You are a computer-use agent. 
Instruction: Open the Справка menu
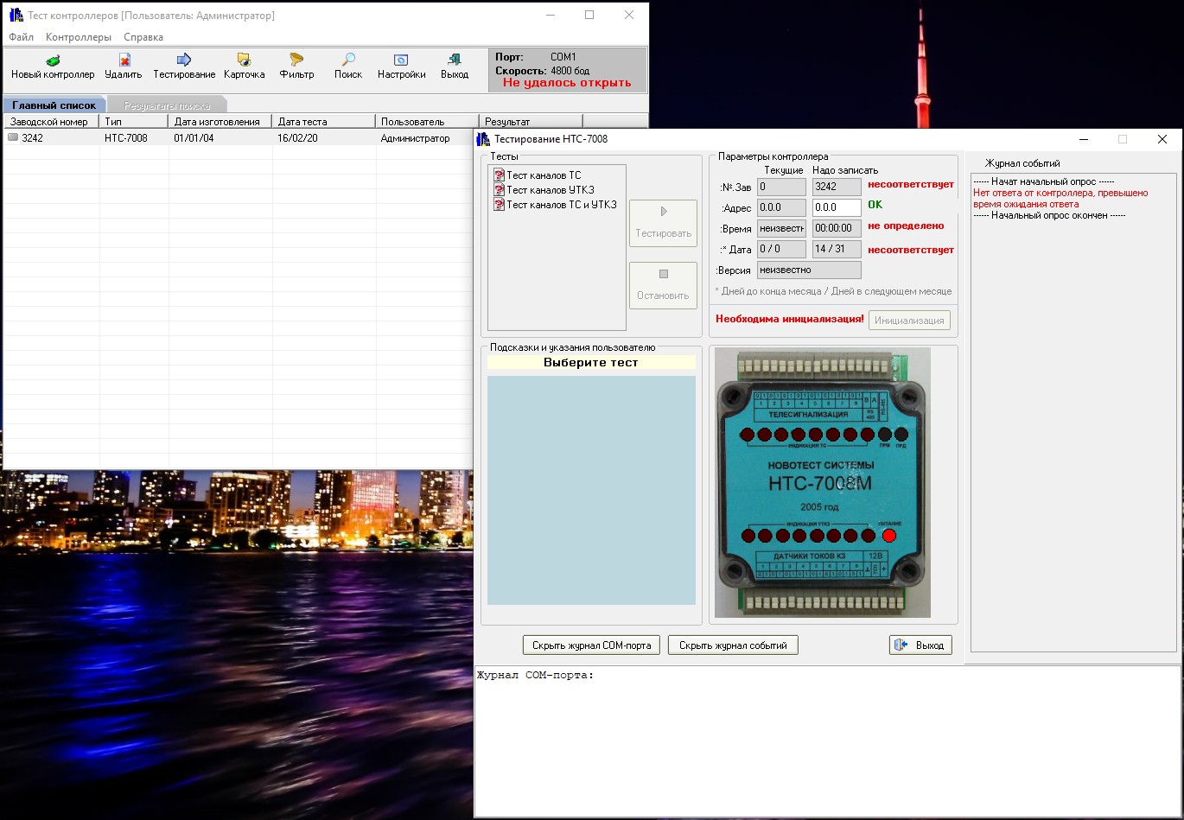(x=143, y=37)
